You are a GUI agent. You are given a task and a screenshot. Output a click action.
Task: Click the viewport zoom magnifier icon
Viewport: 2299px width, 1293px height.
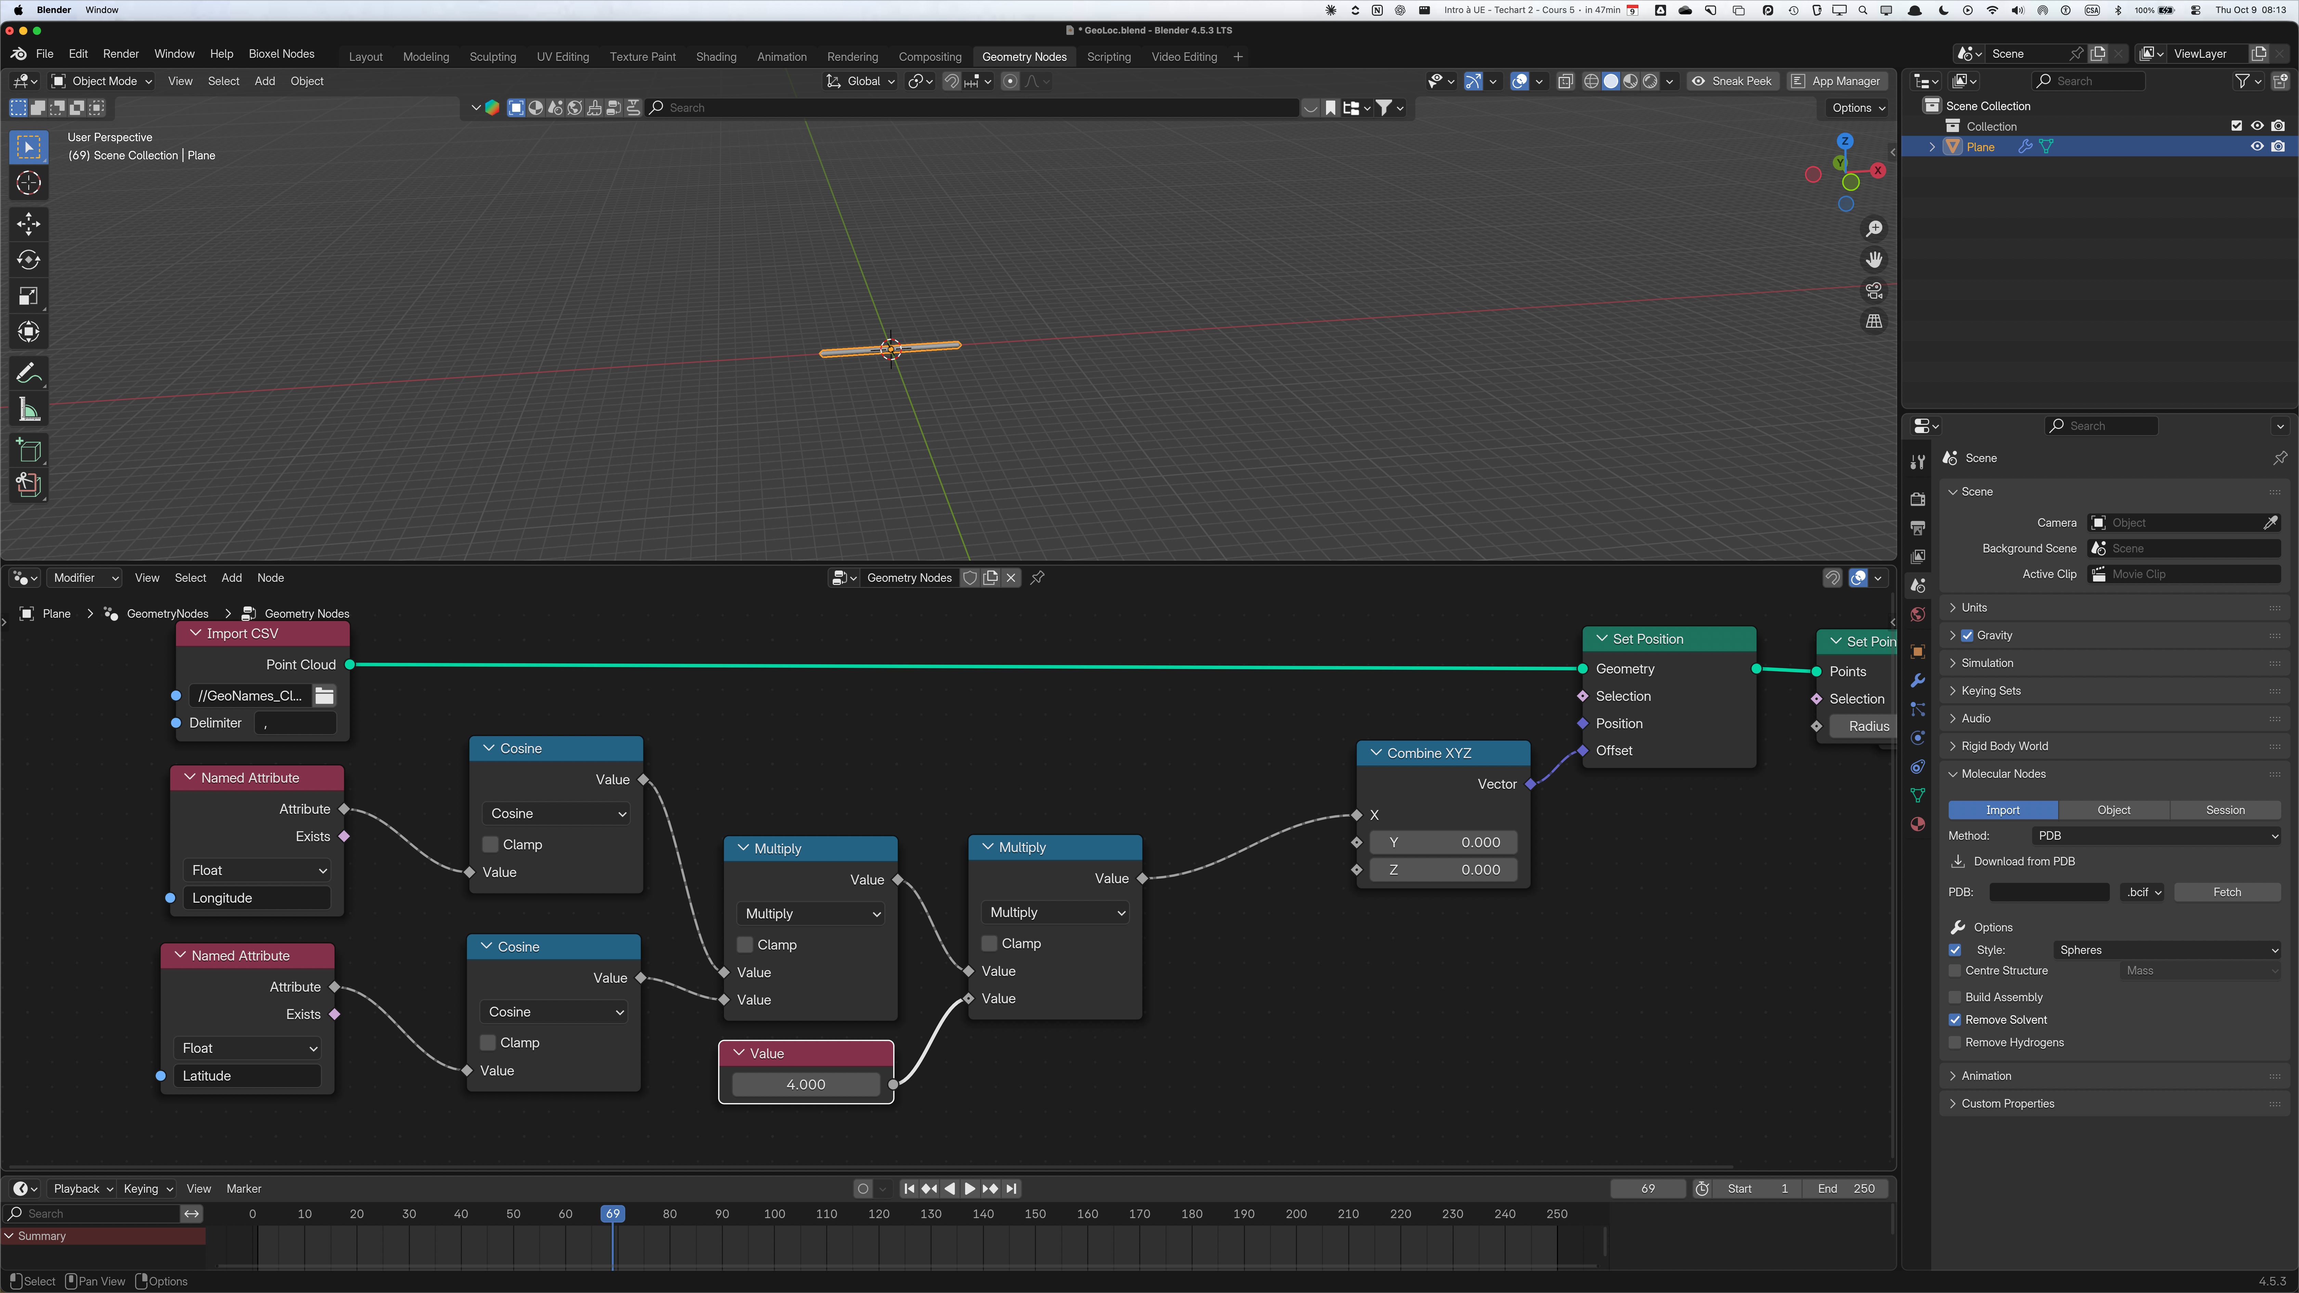coord(1874,229)
